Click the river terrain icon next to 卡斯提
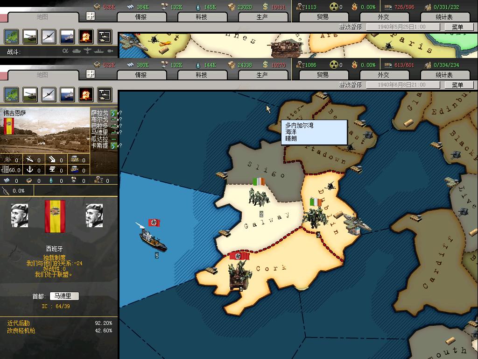Viewport: 478px width, 359px height. click(x=114, y=146)
